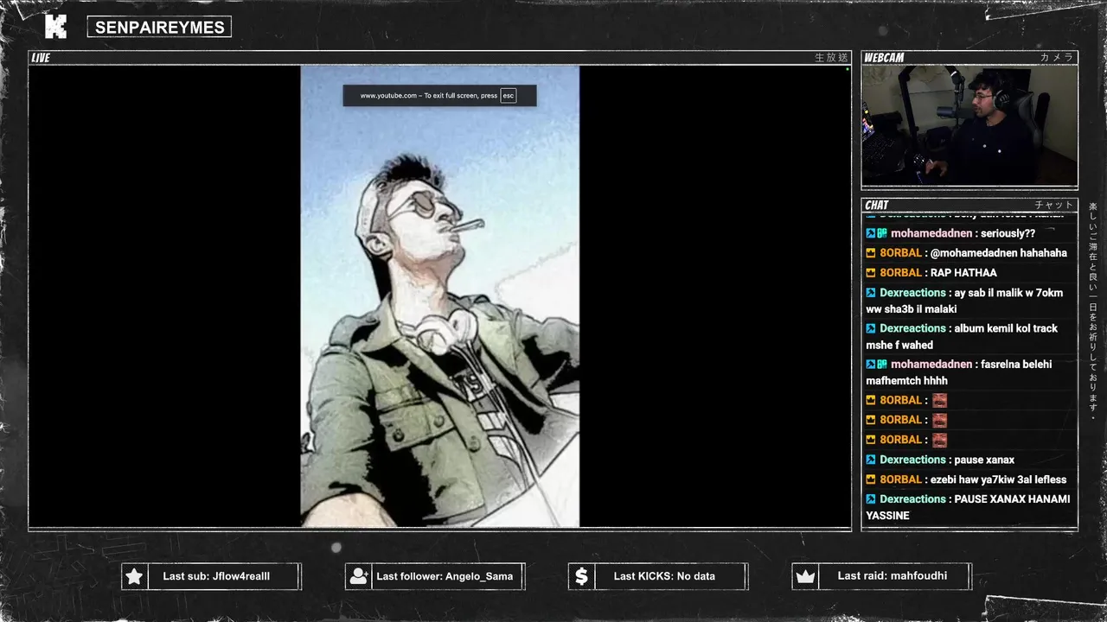This screenshot has height=622, width=1107.
Task: Click username mohamedadnen in 'seriously??' message
Action: pos(931,233)
